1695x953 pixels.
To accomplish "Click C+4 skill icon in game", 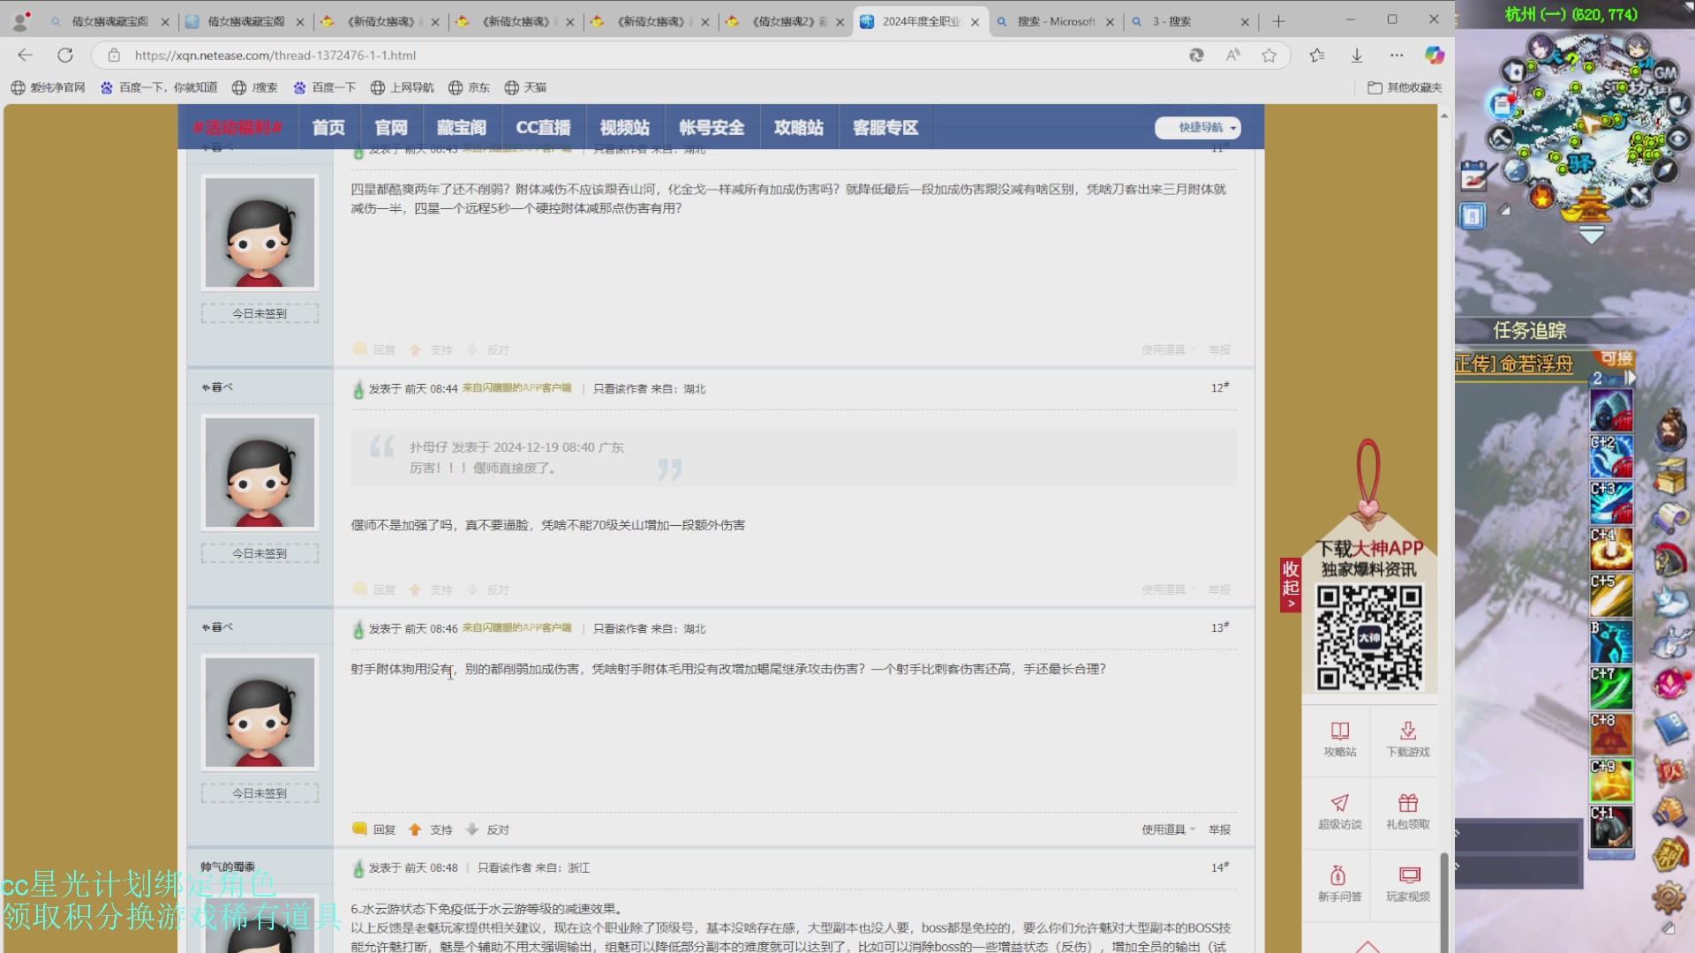I will [x=1611, y=549].
